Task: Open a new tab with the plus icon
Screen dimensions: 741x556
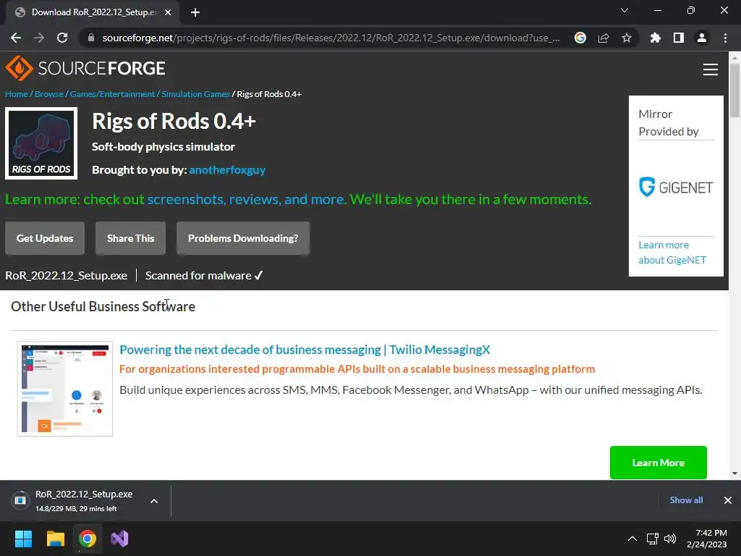Action: point(195,12)
